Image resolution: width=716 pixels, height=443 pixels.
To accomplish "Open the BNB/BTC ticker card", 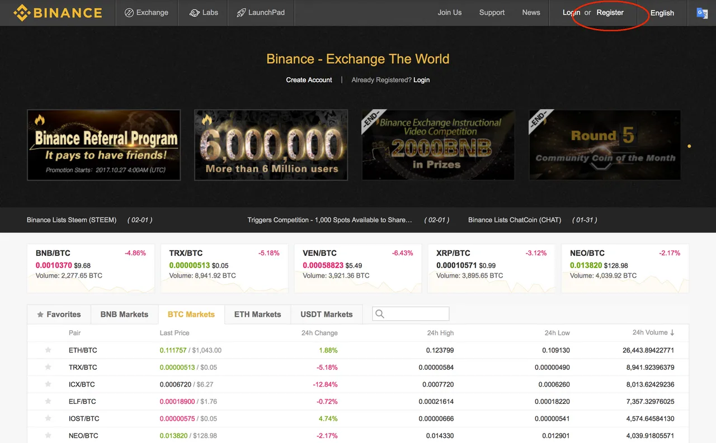I will click(x=91, y=268).
